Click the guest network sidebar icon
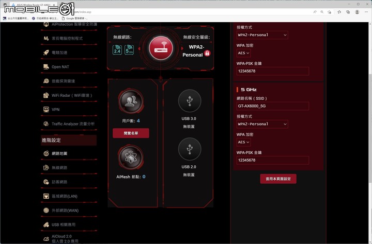 46,182
